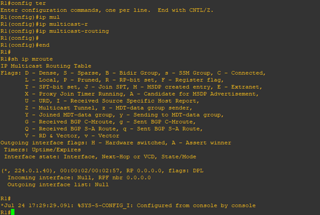Click the 'Timers: Uptime/Expires' line
The image size is (320, 215).
click(42, 150)
